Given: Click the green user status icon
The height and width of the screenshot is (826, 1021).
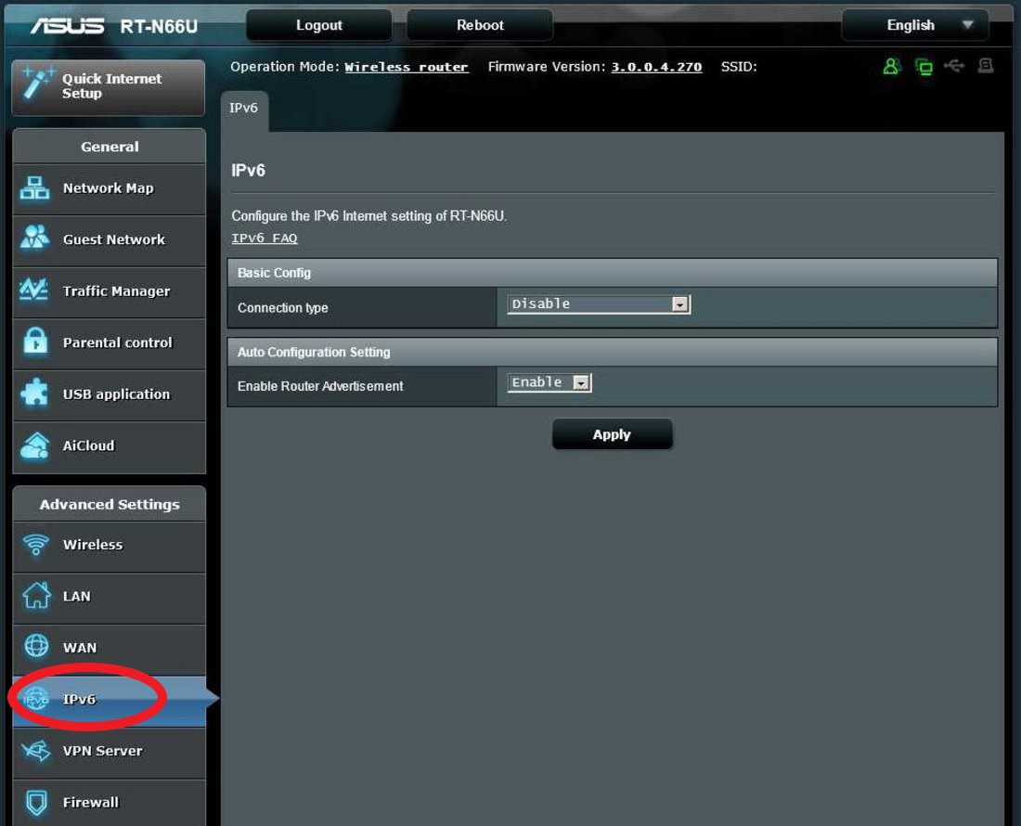Looking at the screenshot, I should (891, 67).
